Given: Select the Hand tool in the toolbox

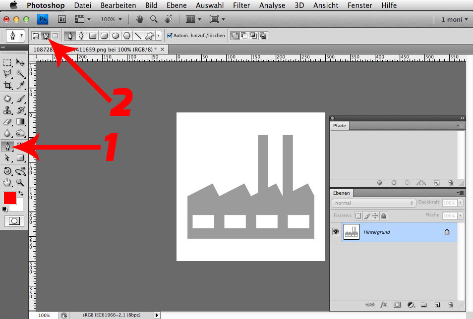Looking at the screenshot, I should pyautogui.click(x=7, y=182).
